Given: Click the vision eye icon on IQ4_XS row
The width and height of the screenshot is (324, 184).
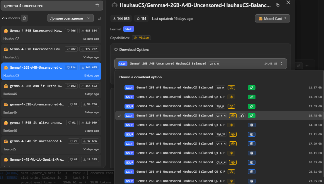Looking at the screenshot, I should click(233, 134).
